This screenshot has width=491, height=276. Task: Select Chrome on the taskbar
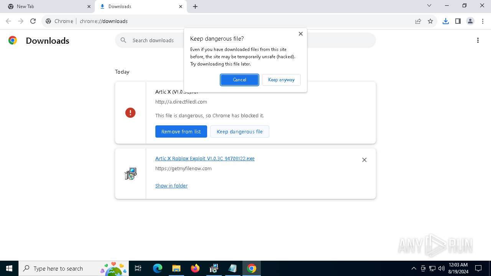[x=252, y=268]
